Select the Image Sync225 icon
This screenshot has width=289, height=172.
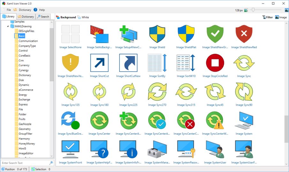(128, 92)
